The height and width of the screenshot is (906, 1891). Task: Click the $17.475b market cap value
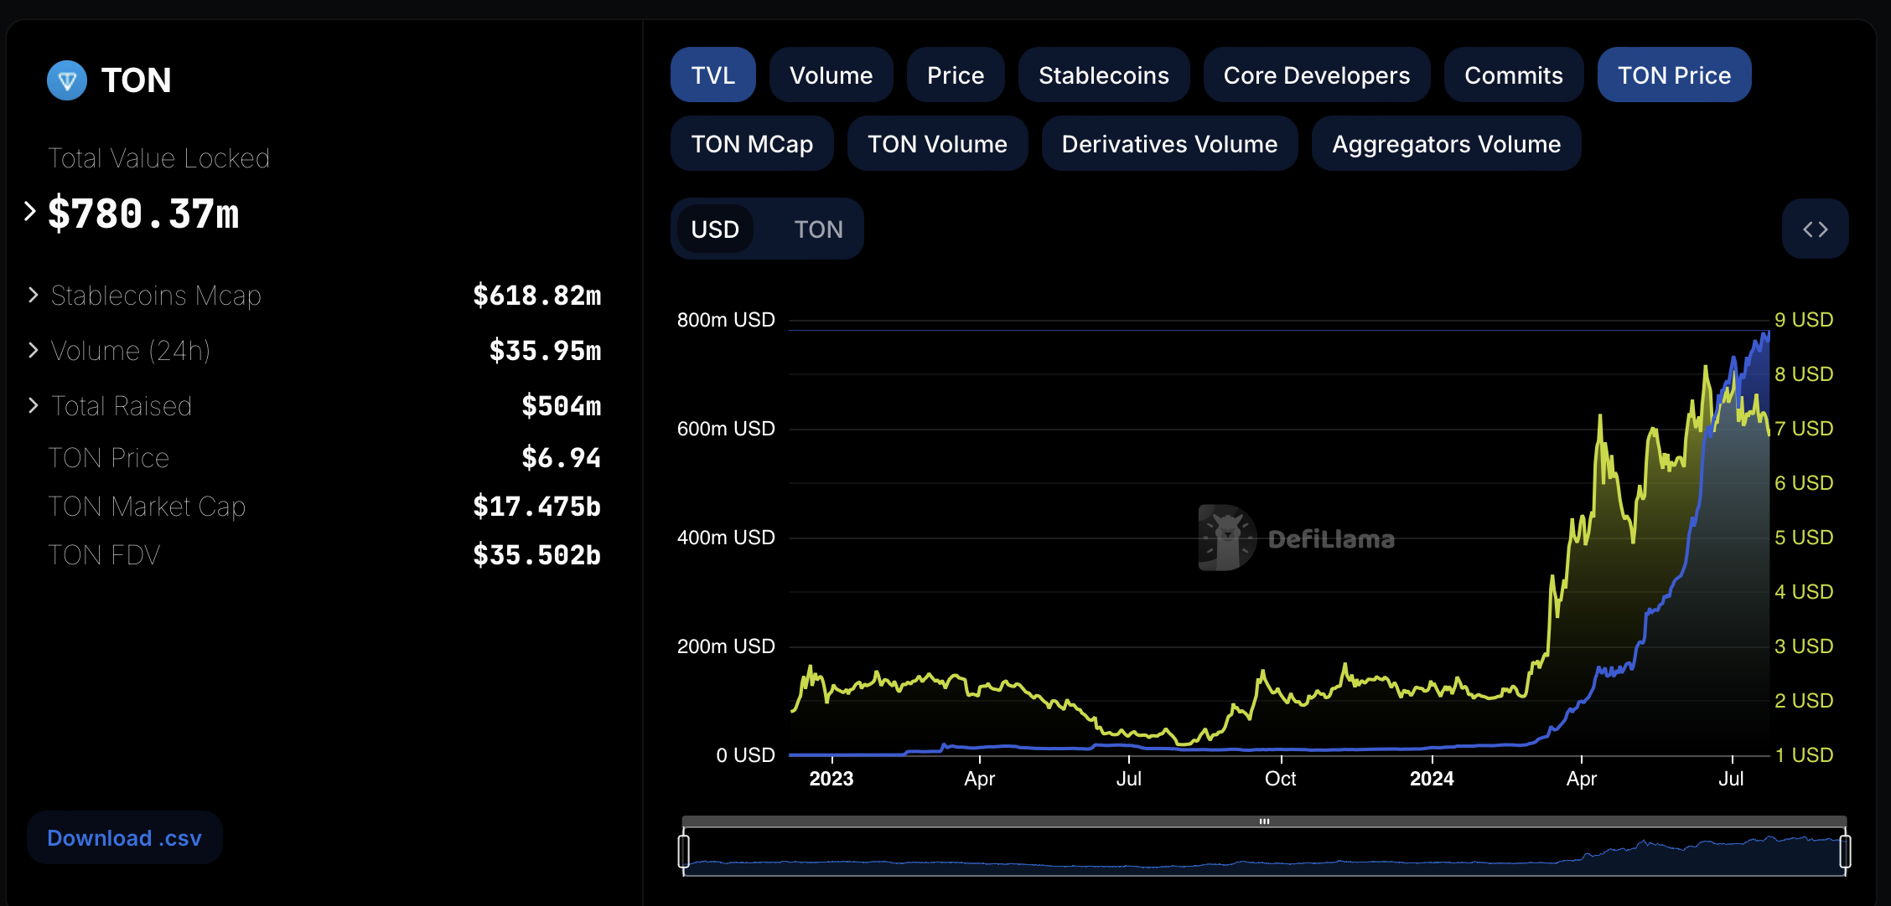click(536, 506)
